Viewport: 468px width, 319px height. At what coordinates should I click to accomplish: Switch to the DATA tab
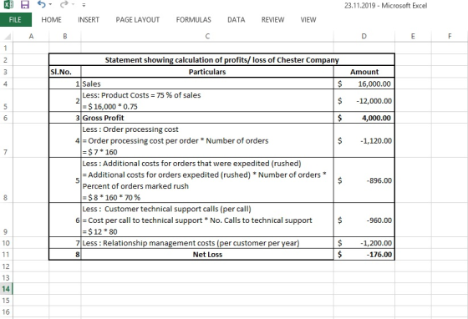(236, 20)
